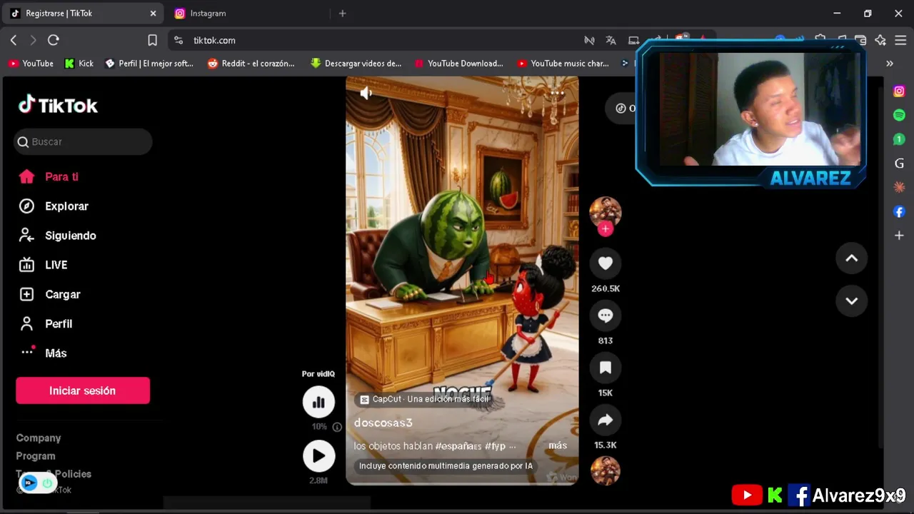914x514 pixels.
Task: Open the doscosas3 username link
Action: click(x=383, y=423)
